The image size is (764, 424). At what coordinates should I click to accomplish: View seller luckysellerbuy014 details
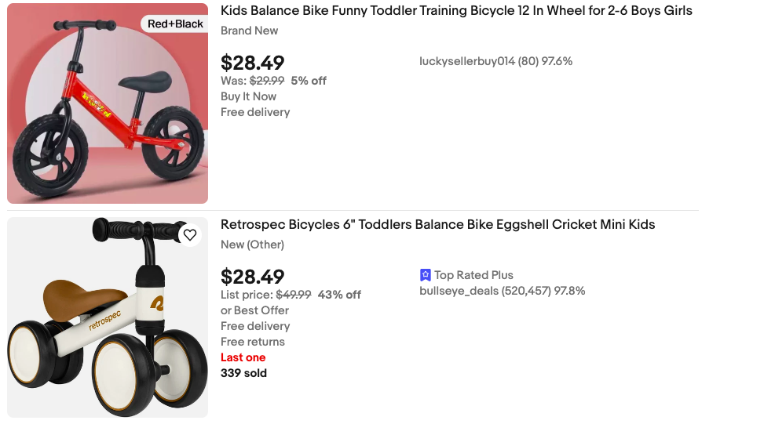click(495, 61)
